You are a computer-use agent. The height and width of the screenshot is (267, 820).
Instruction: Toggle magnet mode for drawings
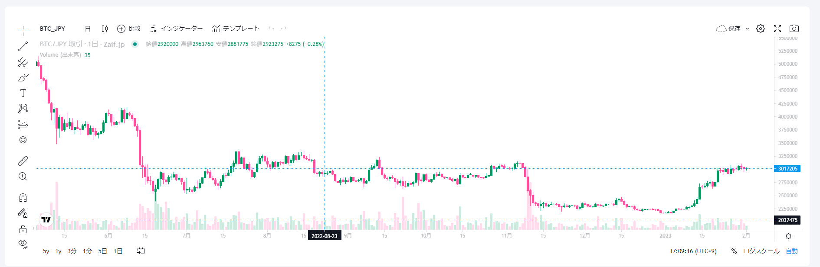click(x=23, y=198)
